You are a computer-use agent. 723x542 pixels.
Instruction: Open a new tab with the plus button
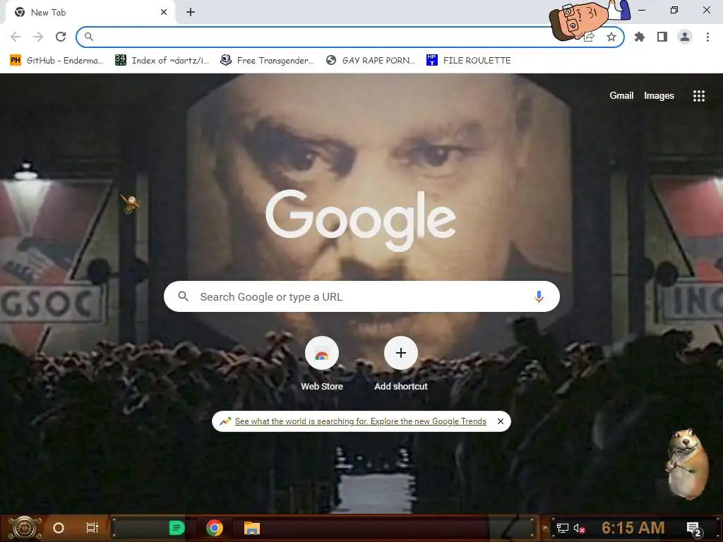click(x=191, y=13)
